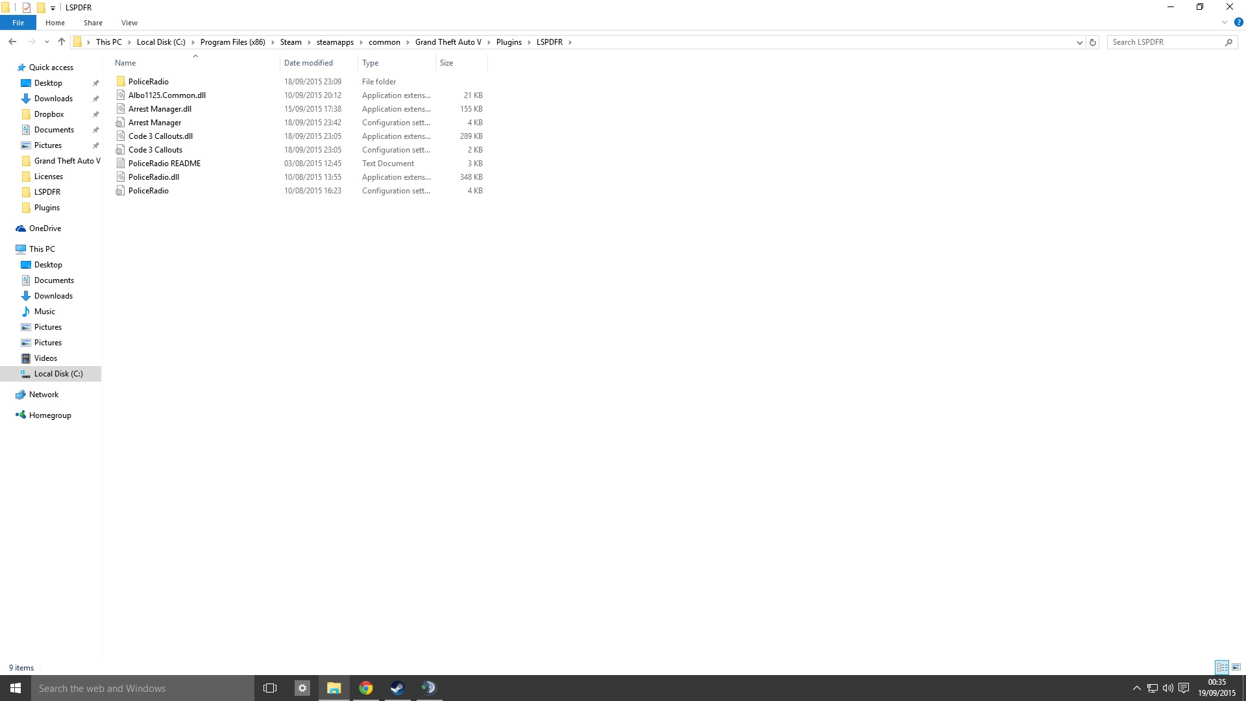The height and width of the screenshot is (701, 1246).
Task: Refresh the LSPDFR folder view
Action: click(1093, 42)
